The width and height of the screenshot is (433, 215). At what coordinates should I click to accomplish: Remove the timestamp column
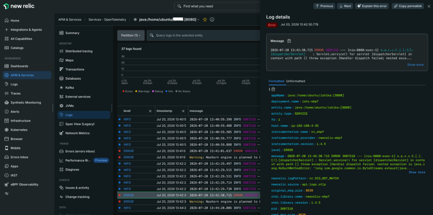183,111
